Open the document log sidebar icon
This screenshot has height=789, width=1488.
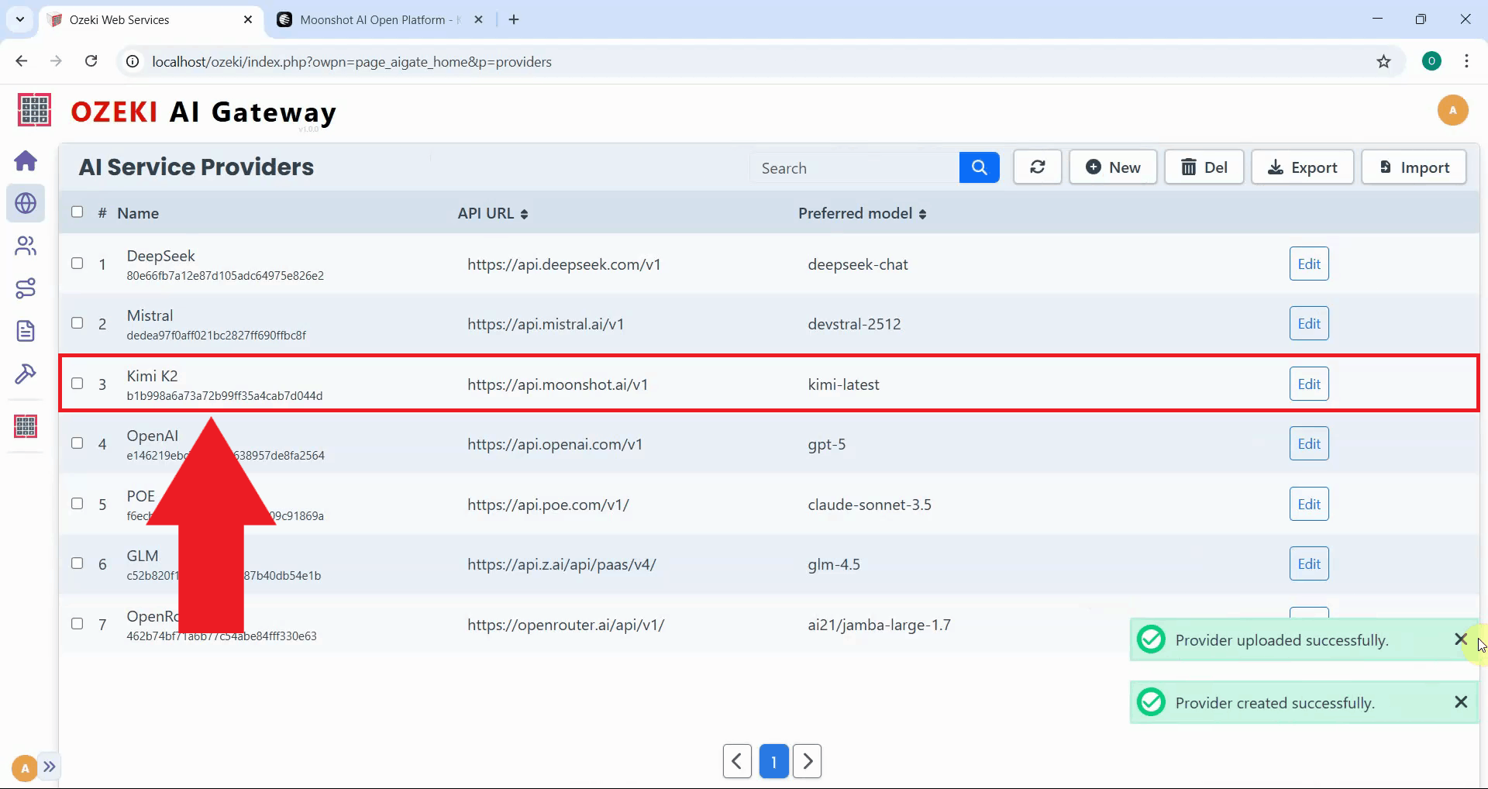[26, 331]
